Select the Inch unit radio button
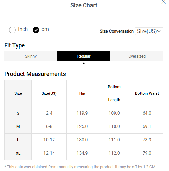This screenshot has height=171, width=169. pyautogui.click(x=12, y=30)
